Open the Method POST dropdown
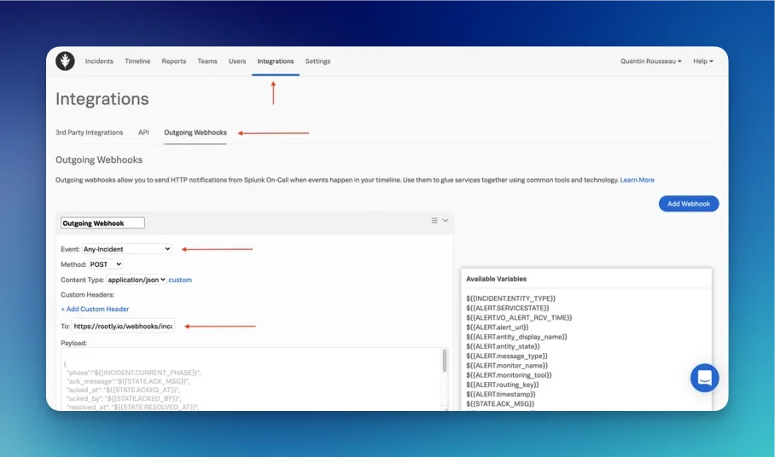 pos(105,264)
